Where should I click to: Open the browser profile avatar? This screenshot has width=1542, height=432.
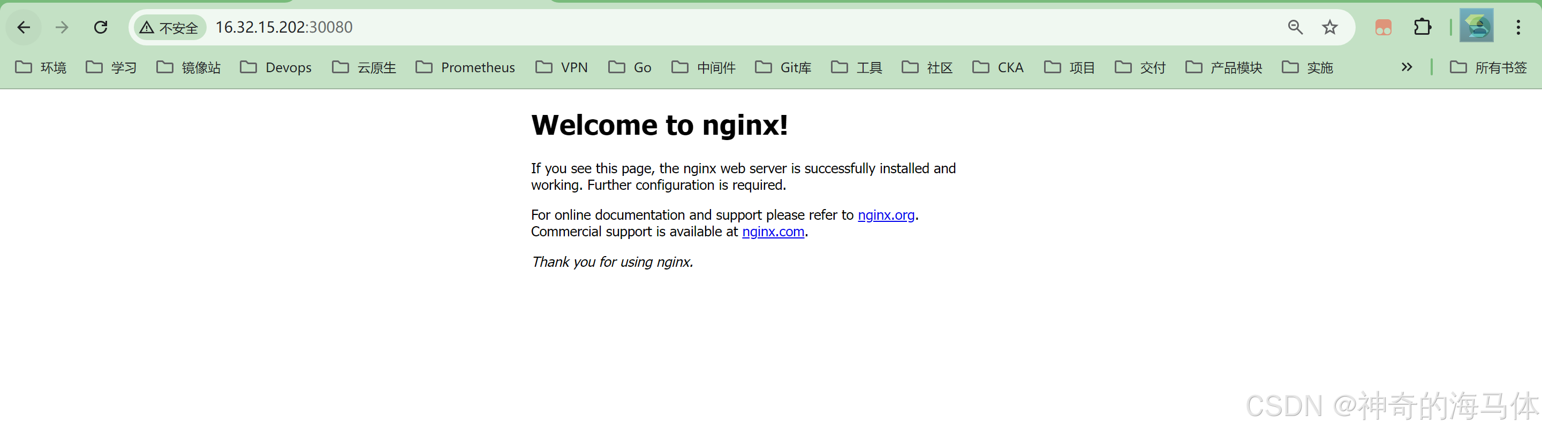1476,26
